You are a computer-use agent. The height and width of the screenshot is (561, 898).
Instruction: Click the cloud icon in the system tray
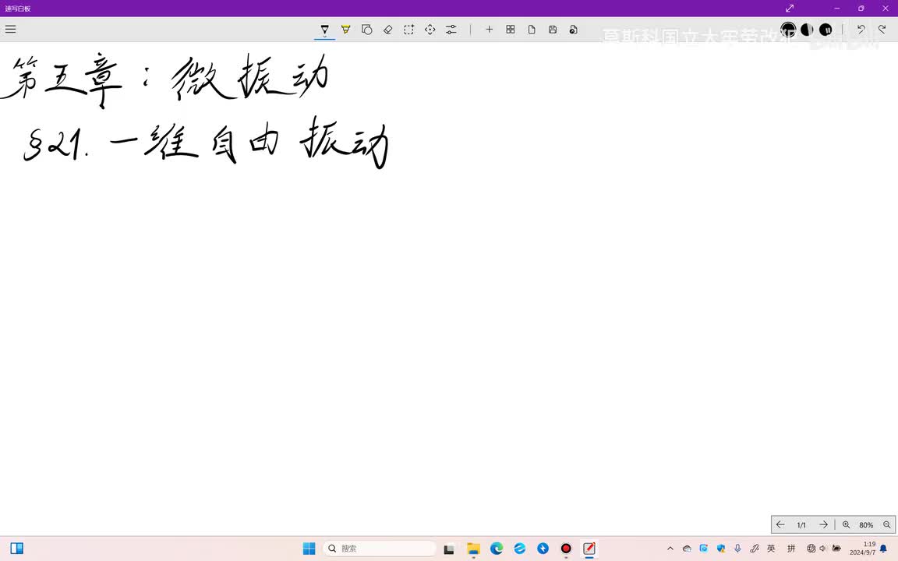(687, 549)
